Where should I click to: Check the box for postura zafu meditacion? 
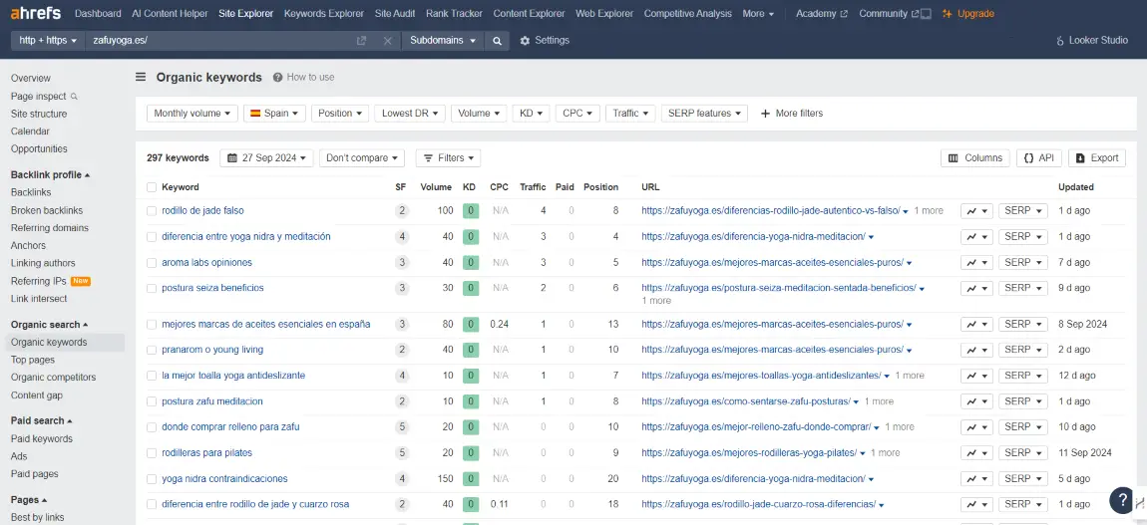pyautogui.click(x=152, y=401)
